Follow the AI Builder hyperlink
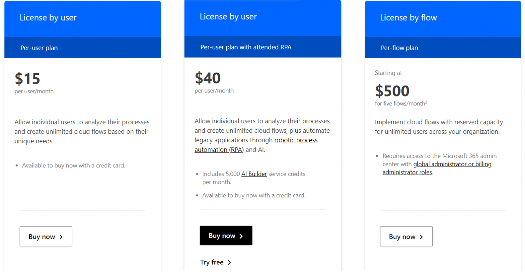Image resolution: width=525 pixels, height=272 pixels. pyautogui.click(x=254, y=174)
